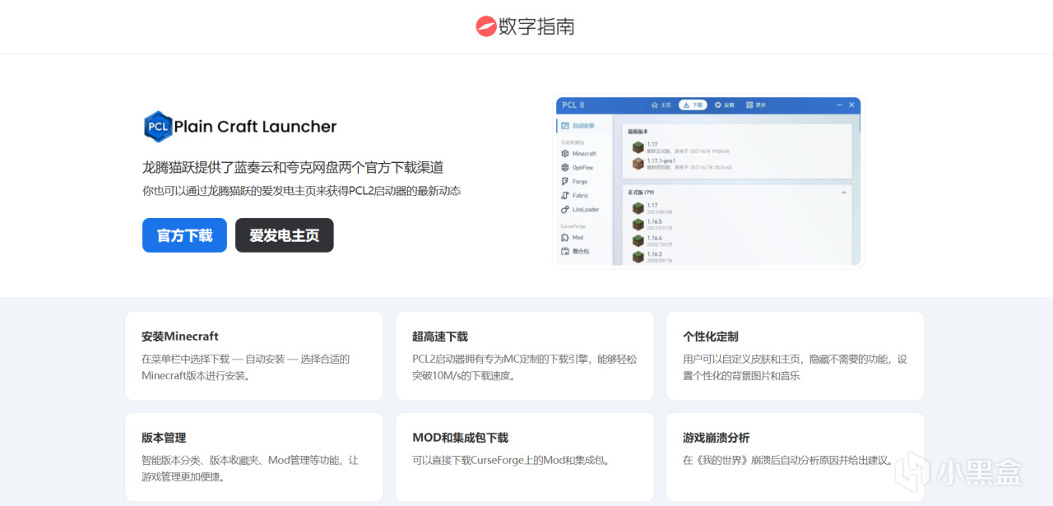Choose LiteLoader in PCL sidebar
The height and width of the screenshot is (506, 1053).
(x=580, y=210)
